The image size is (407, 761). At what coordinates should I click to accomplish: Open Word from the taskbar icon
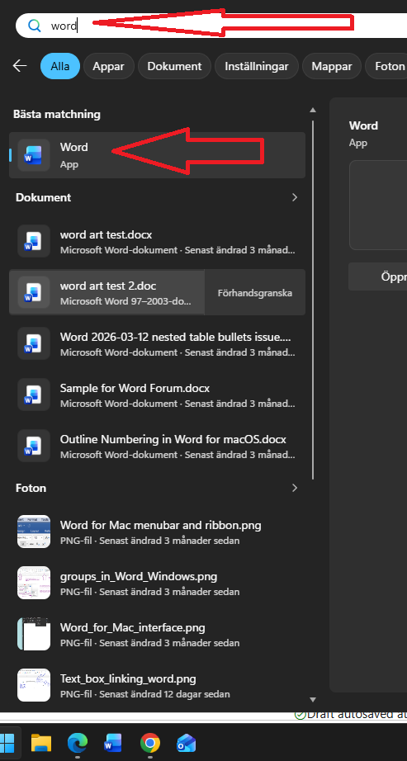(x=112, y=743)
